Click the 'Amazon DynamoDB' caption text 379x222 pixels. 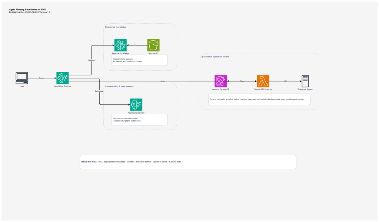(x=221, y=90)
